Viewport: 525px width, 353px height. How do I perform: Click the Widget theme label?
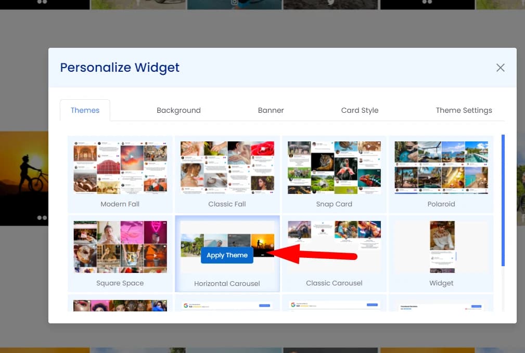click(x=441, y=283)
